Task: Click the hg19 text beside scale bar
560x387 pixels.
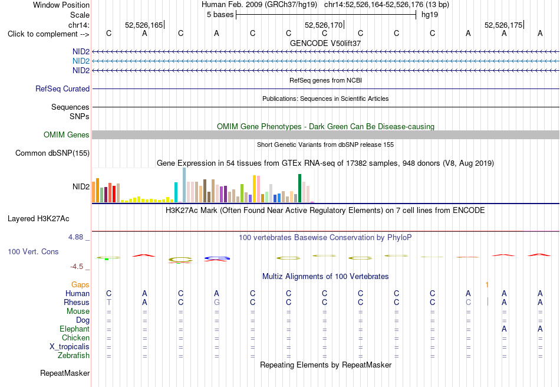Action: (x=430, y=15)
